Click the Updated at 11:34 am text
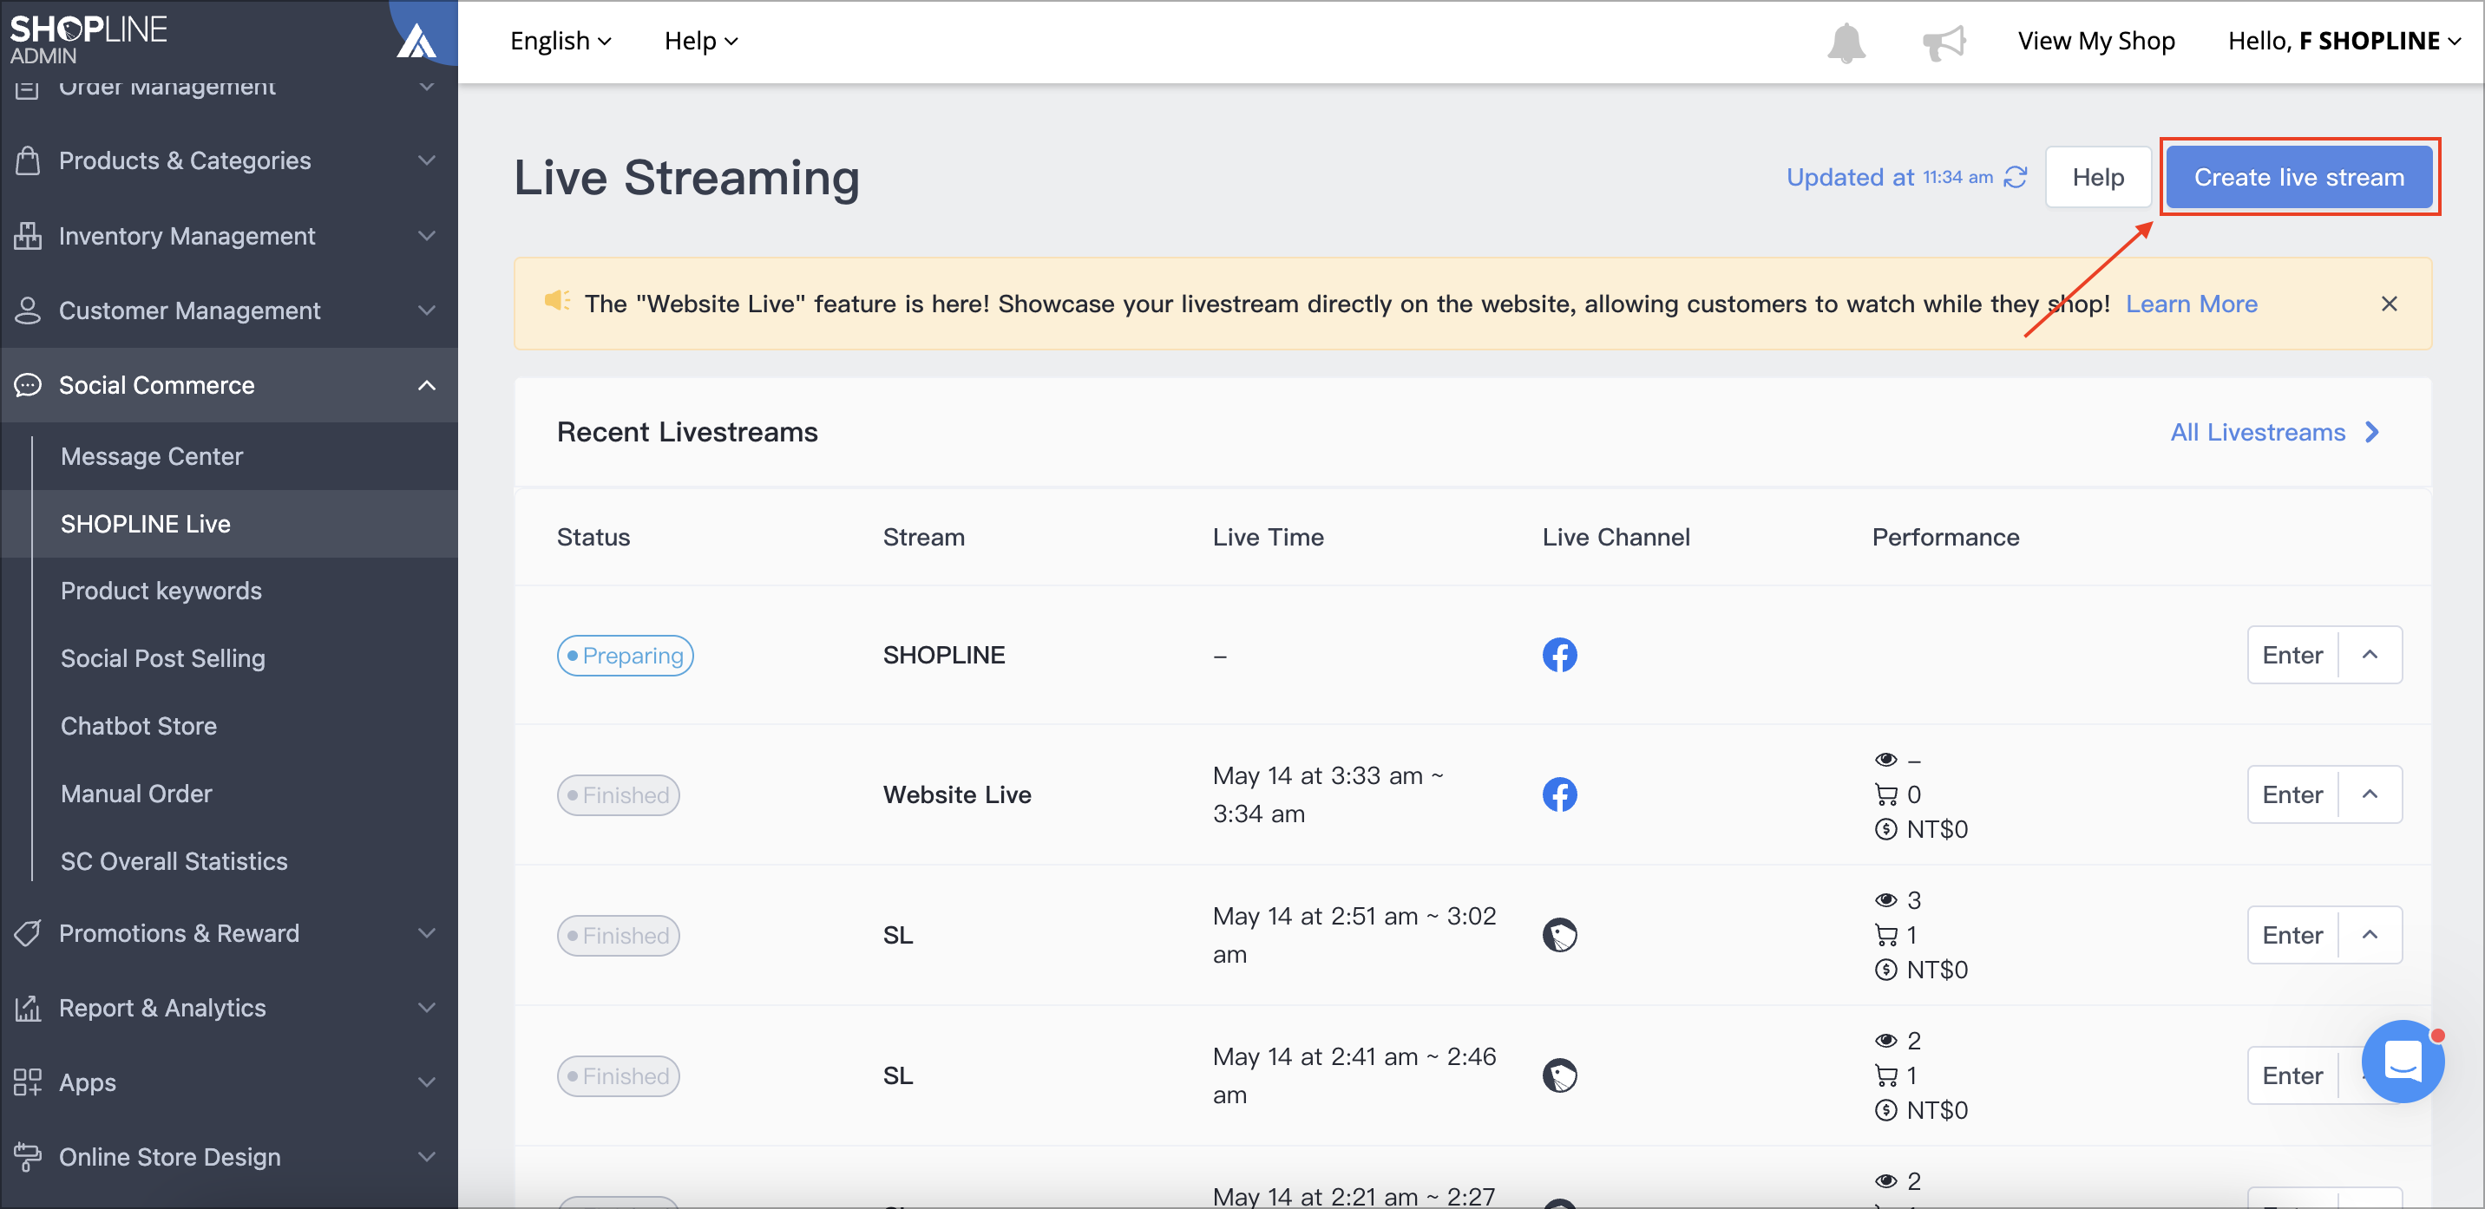This screenshot has height=1209, width=2485. coord(1888,178)
